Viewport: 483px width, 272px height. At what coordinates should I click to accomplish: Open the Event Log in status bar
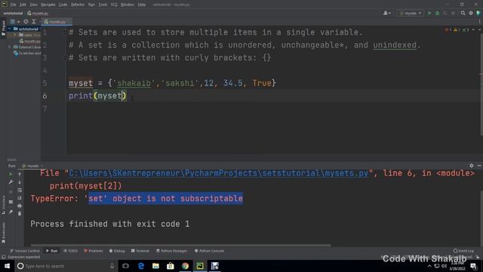pos(463,251)
